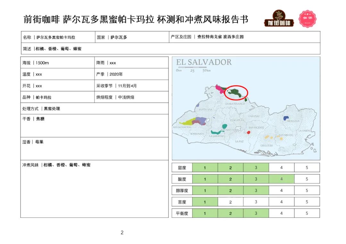Click the brown 前街咖啡 logo
This screenshot has width=346, height=244.
[x=279, y=19]
